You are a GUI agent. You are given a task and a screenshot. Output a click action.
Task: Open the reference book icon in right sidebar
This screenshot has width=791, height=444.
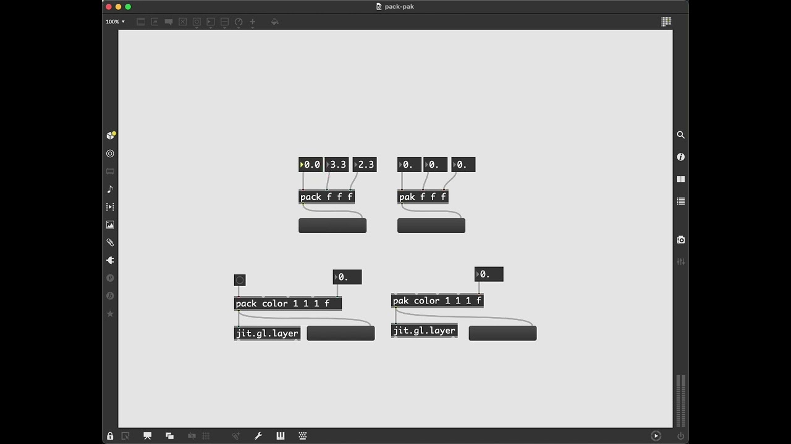tap(681, 179)
